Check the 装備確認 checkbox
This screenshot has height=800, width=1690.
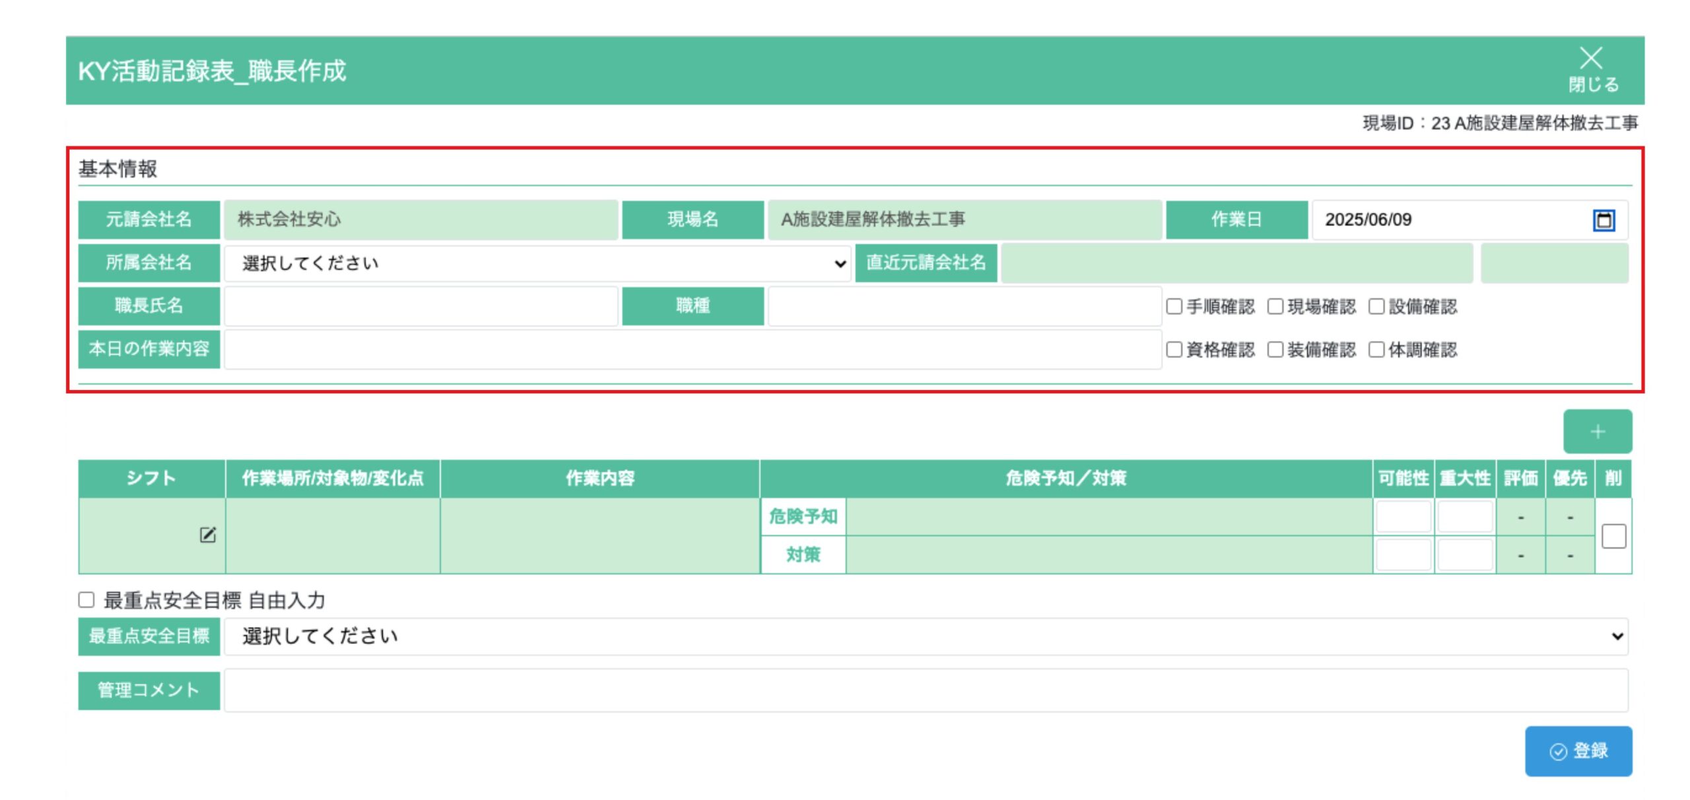click(1275, 349)
